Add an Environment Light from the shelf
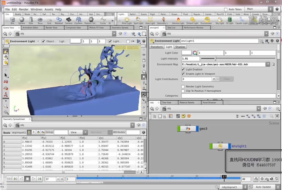 coord(207,21)
